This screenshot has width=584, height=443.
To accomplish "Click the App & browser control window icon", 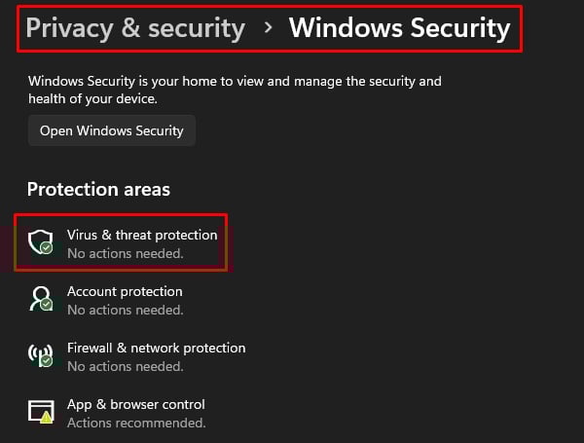I will pos(41,412).
